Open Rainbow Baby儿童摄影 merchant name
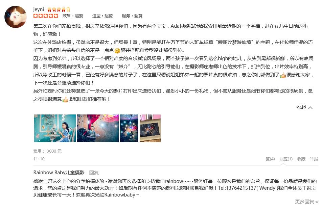323x209 pixels. [x=59, y=173]
